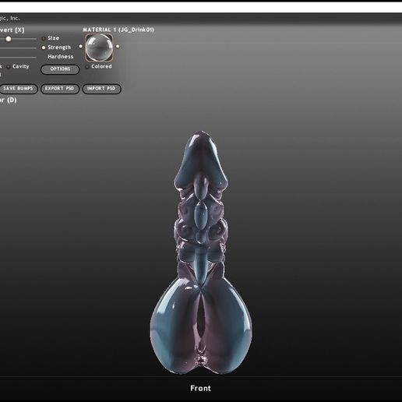Click the dot left of material sphere
This screenshot has height=402, width=402.
(81, 47)
